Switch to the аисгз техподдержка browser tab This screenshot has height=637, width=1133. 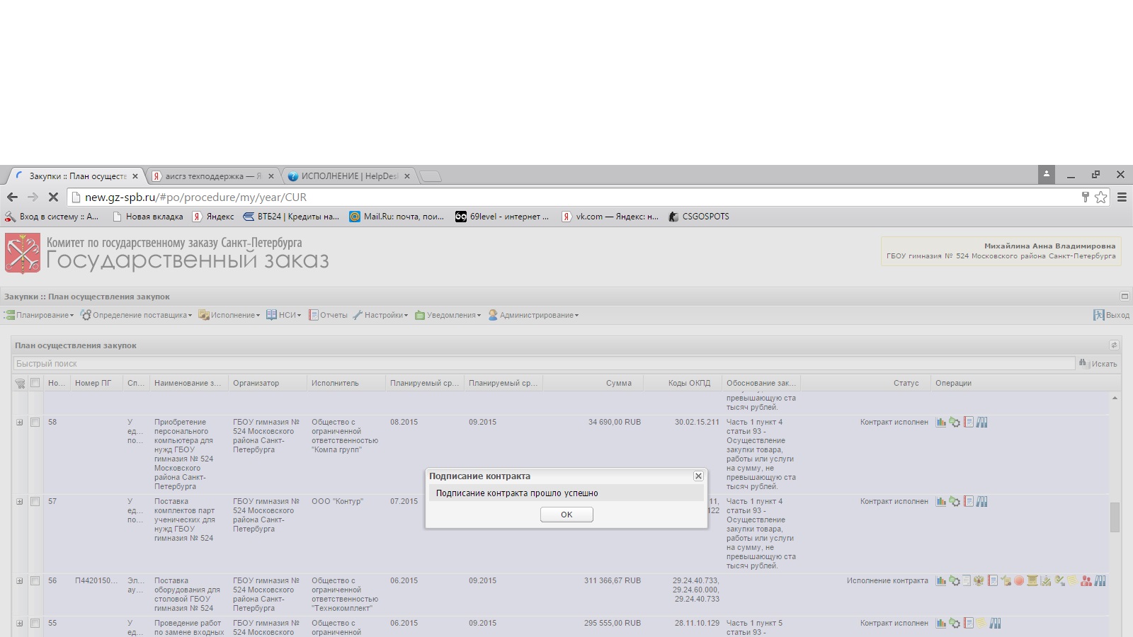click(x=213, y=176)
